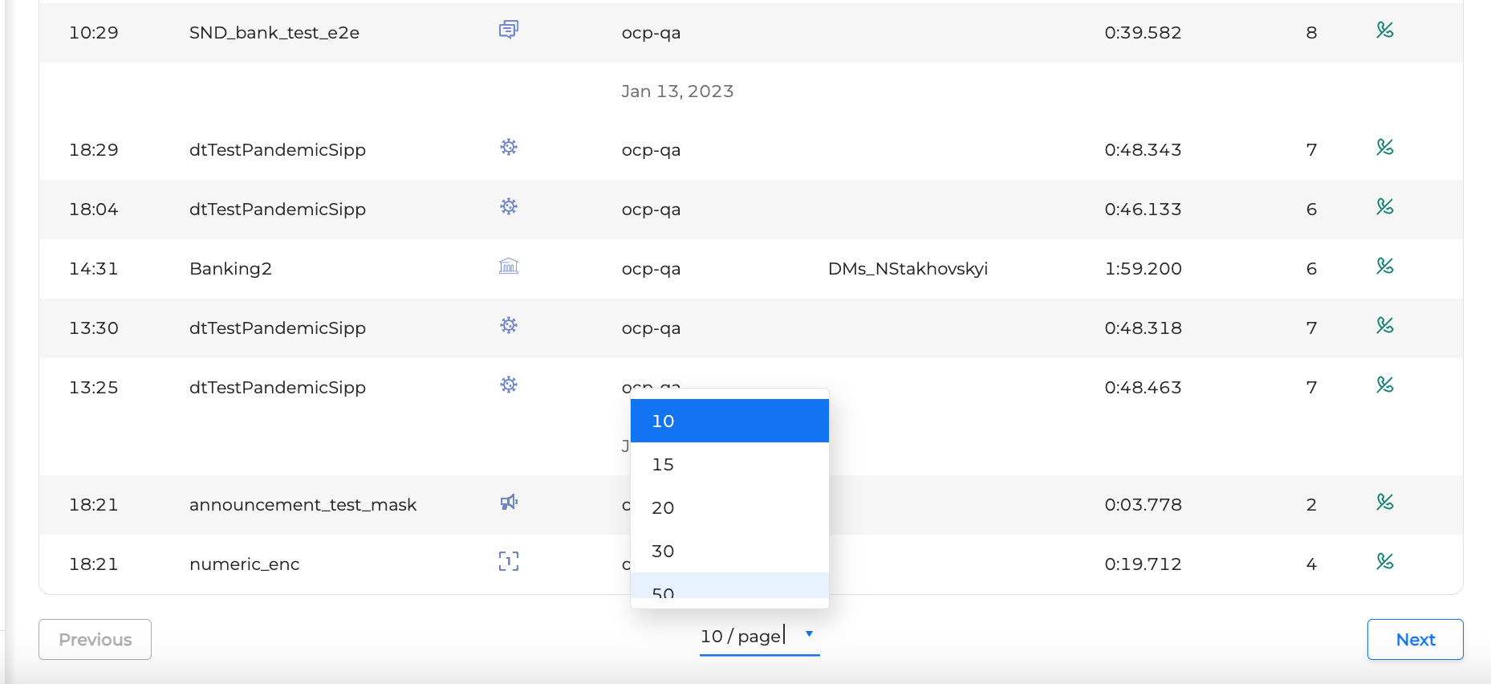Click the phone icon in the Banking2 row

point(1384,267)
